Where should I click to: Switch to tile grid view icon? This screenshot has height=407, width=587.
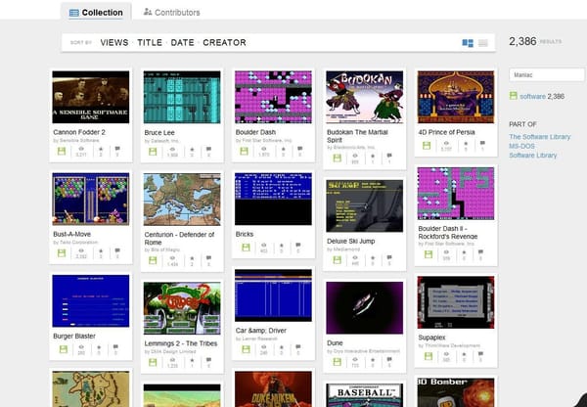pyautogui.click(x=468, y=43)
